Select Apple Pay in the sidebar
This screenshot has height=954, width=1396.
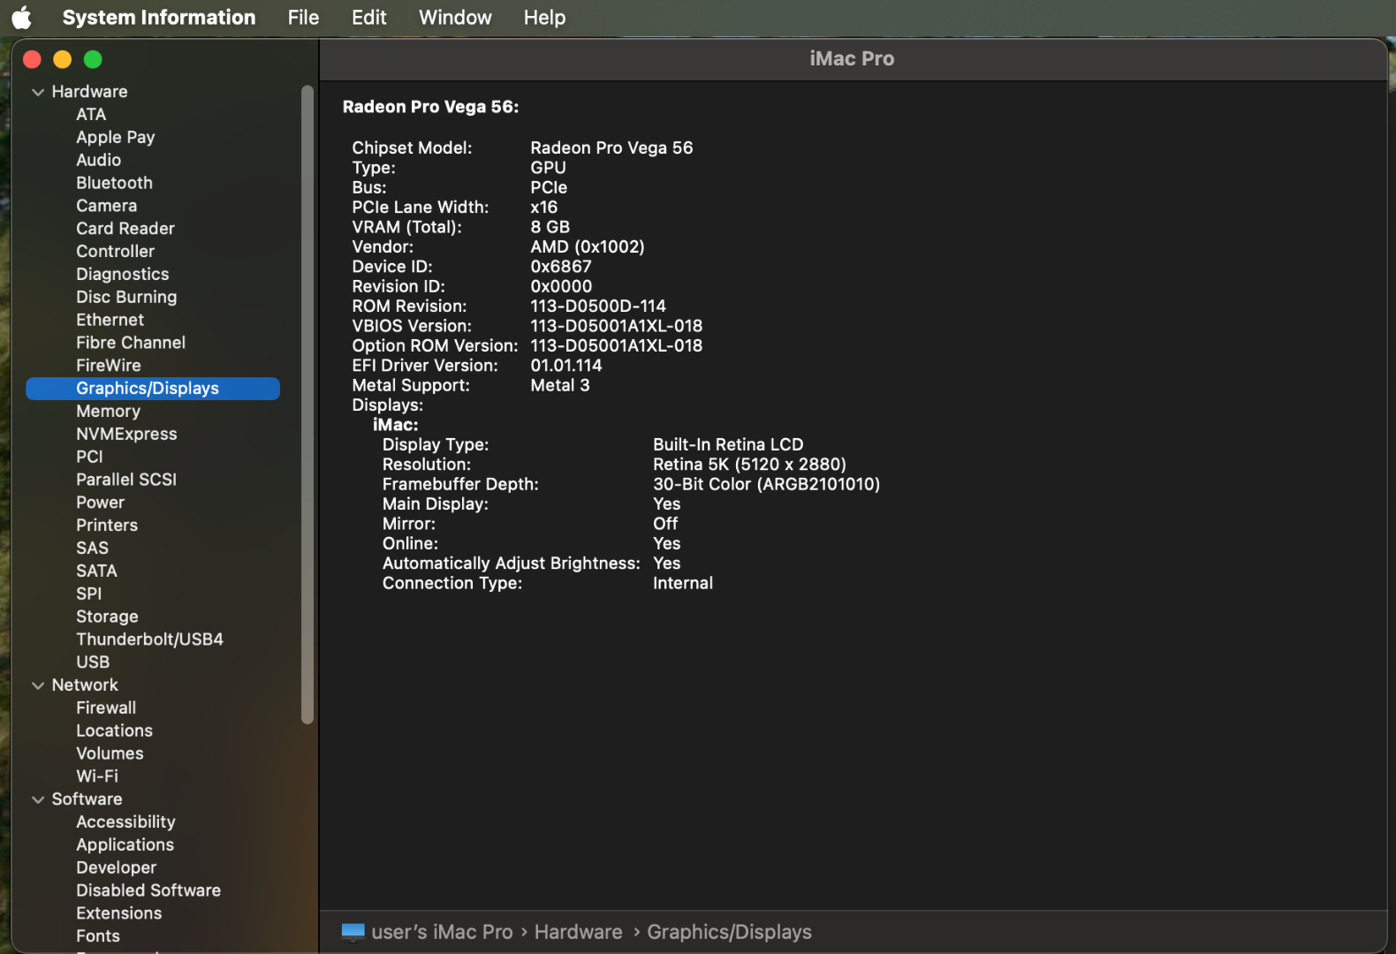(x=115, y=138)
